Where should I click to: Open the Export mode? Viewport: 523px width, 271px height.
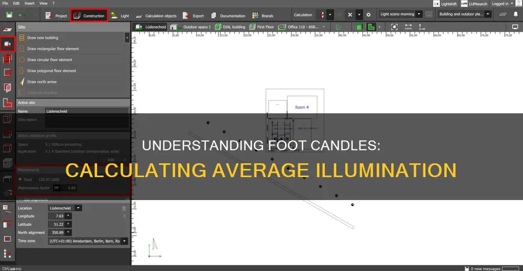tap(194, 16)
